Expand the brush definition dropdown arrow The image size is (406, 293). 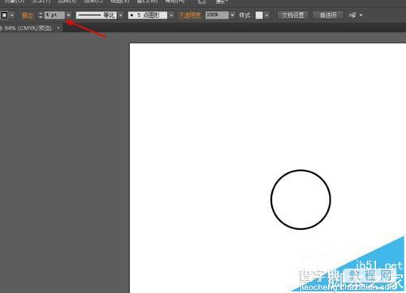[171, 15]
